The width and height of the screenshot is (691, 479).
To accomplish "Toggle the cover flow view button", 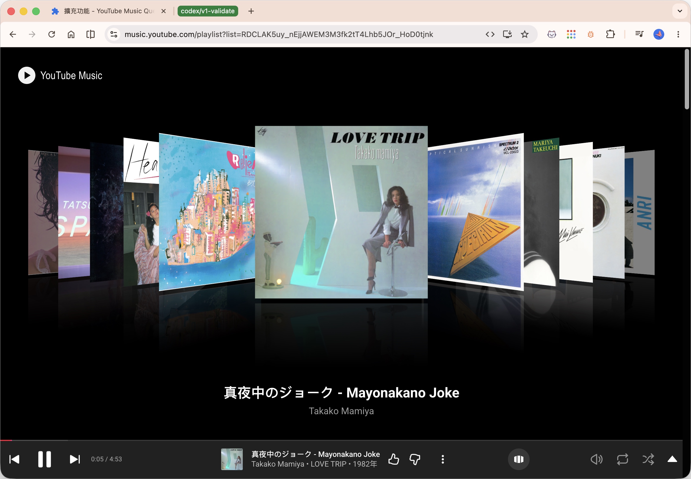I will pyautogui.click(x=519, y=459).
